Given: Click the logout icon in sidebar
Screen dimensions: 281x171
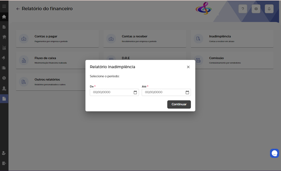Looking at the screenshot, I should point(4,163).
